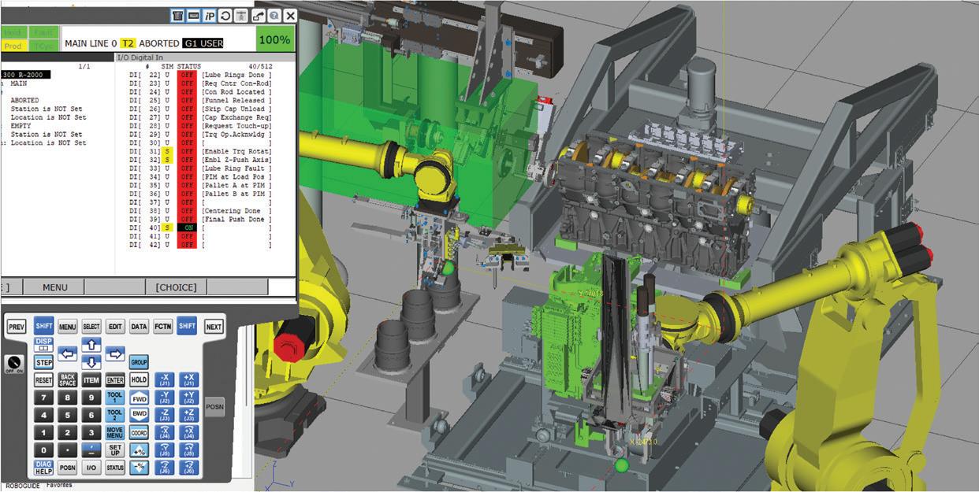This screenshot has height=492, width=979.
Task: Click the TOOL 2 key
Action: pos(115,415)
